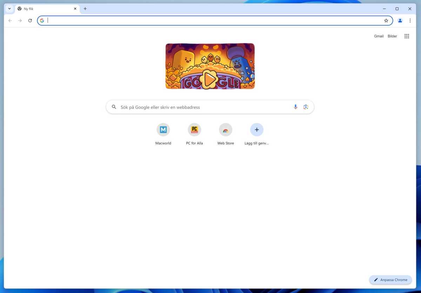
Task: Close the "Ny flik" tab
Action: (75, 9)
